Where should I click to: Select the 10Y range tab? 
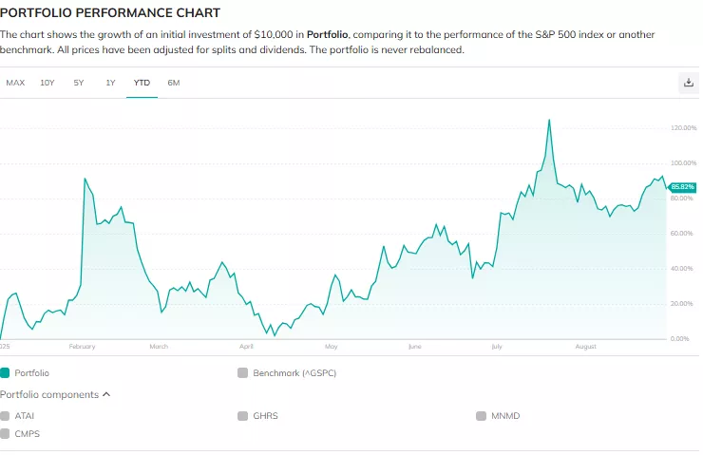(x=47, y=83)
